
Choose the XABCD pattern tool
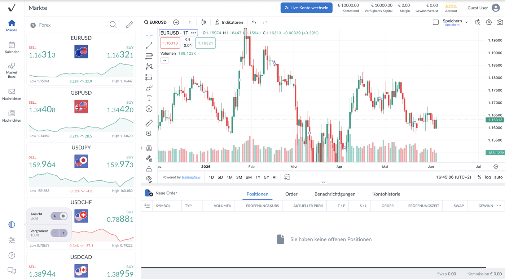149,67
